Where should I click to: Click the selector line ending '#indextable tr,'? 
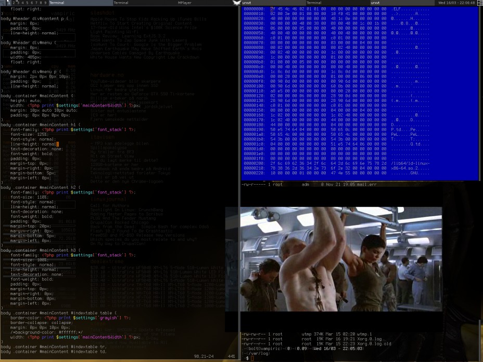click(54, 347)
